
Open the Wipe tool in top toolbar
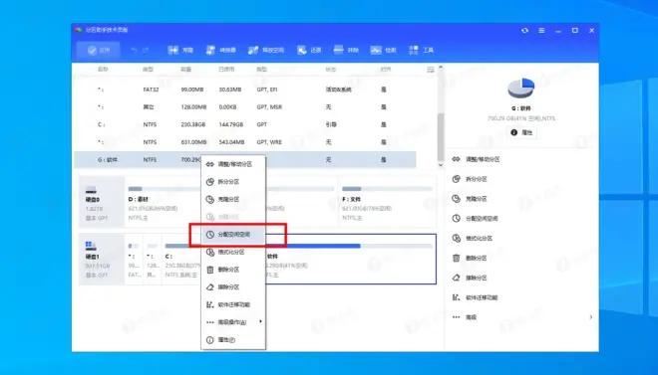coord(346,50)
